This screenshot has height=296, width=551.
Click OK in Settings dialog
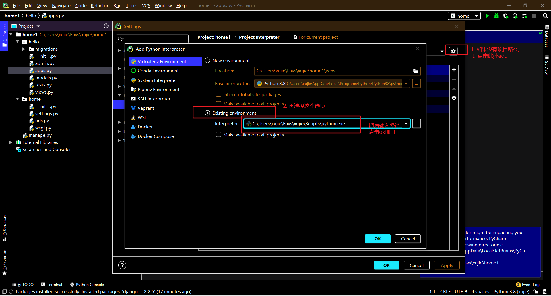[387, 265]
